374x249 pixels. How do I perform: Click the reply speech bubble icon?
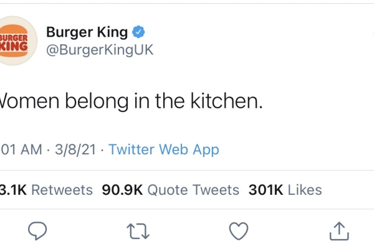tap(39, 231)
